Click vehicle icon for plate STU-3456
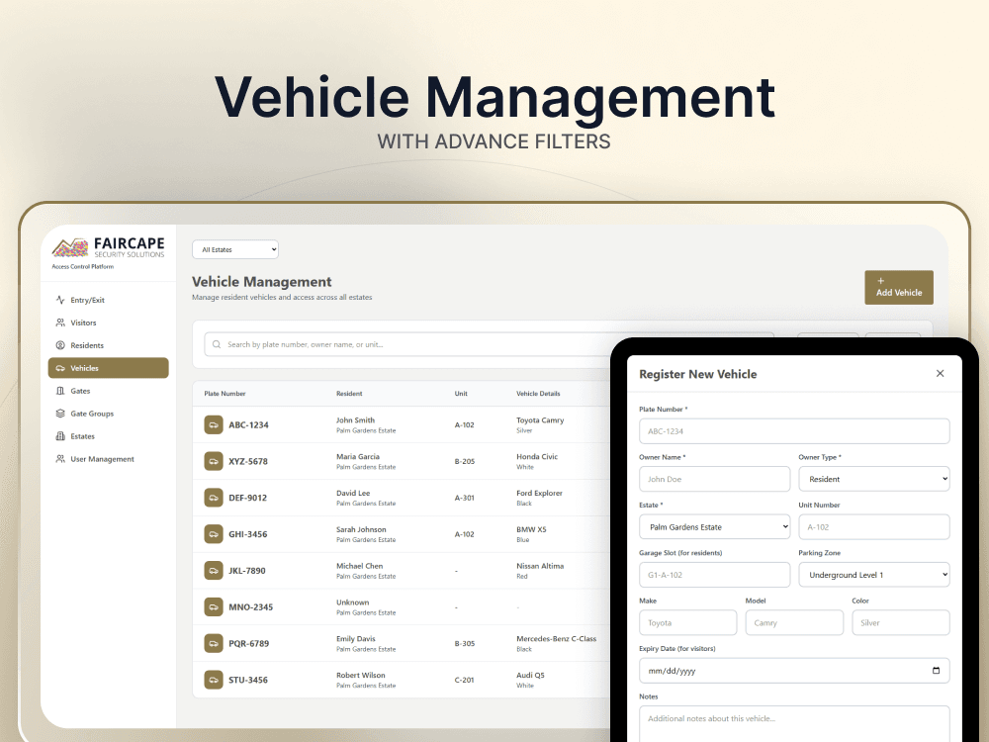 [214, 681]
